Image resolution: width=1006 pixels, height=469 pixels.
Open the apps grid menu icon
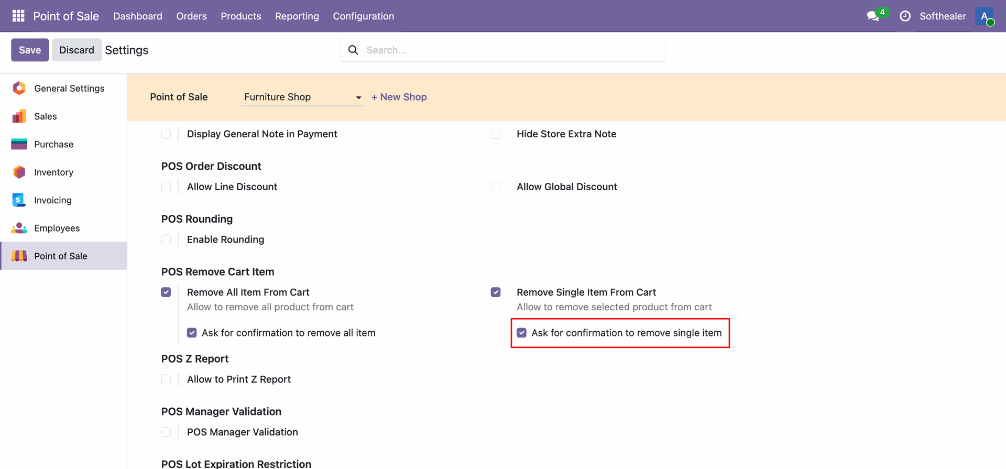point(18,16)
